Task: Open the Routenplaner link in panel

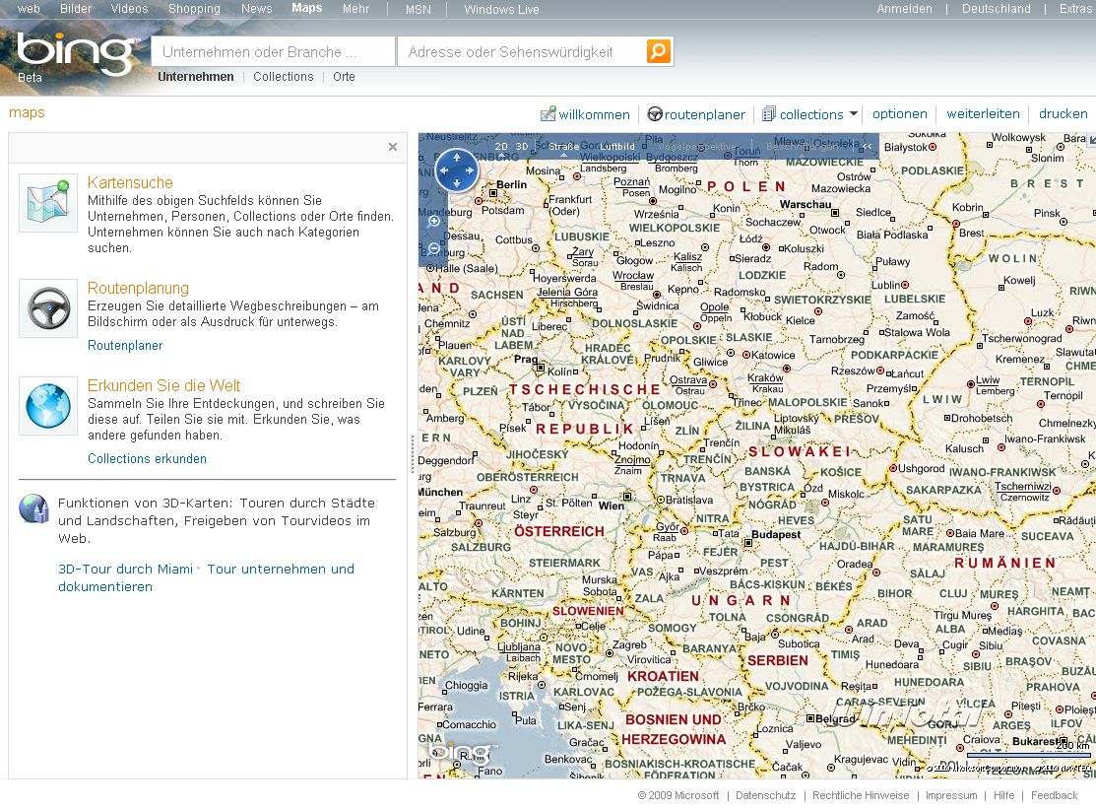Action: [x=125, y=346]
